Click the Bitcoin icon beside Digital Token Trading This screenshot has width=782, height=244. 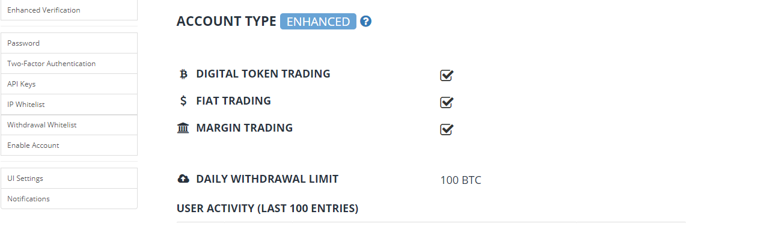pyautogui.click(x=183, y=74)
